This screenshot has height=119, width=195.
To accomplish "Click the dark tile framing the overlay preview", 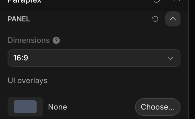I will pos(25,107).
